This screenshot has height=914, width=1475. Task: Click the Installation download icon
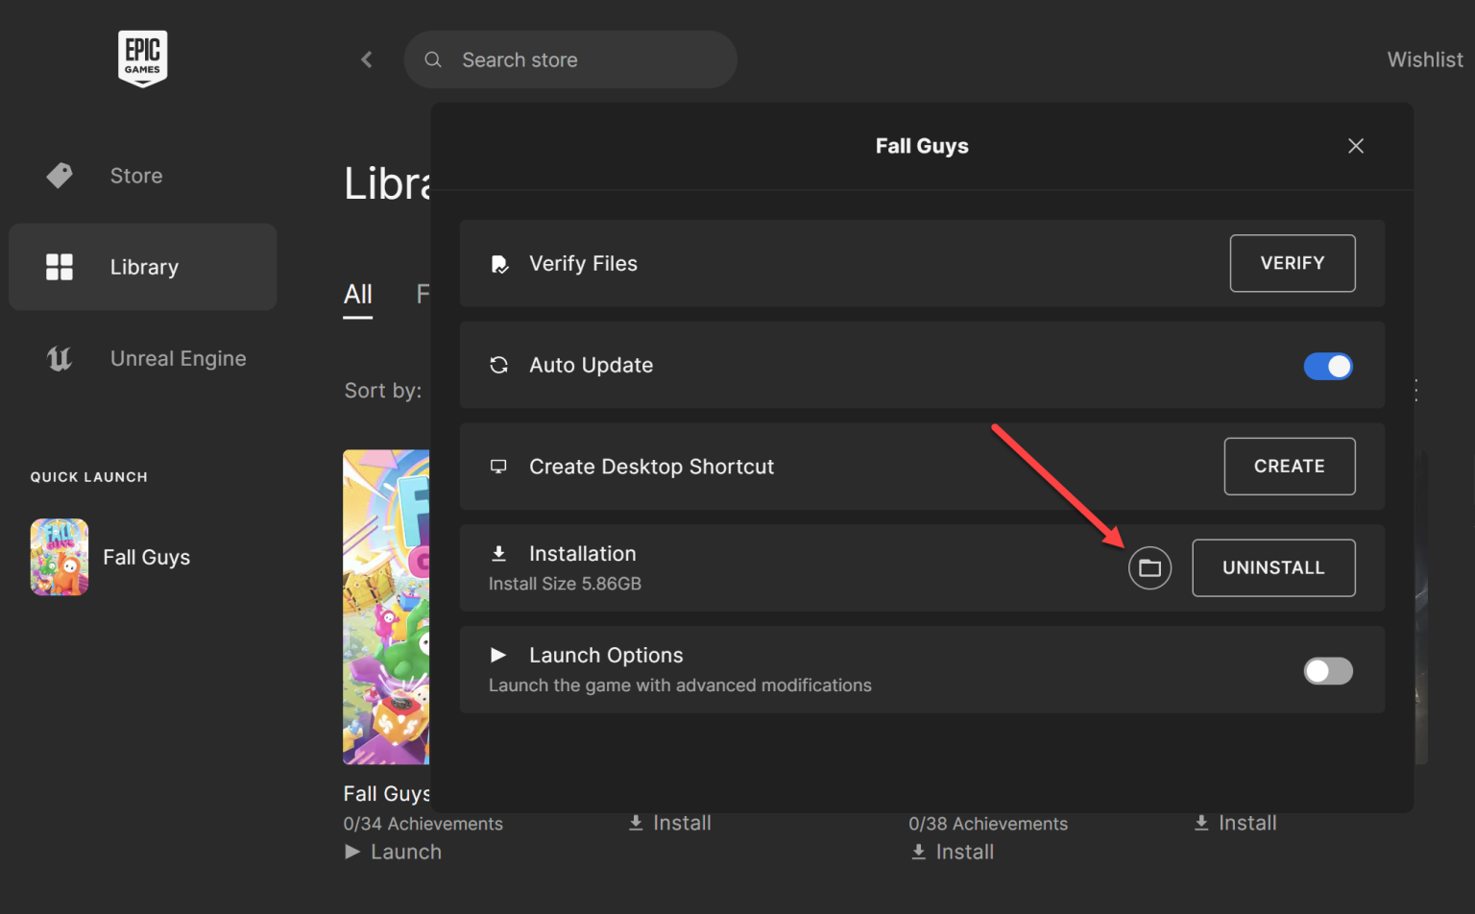click(498, 554)
